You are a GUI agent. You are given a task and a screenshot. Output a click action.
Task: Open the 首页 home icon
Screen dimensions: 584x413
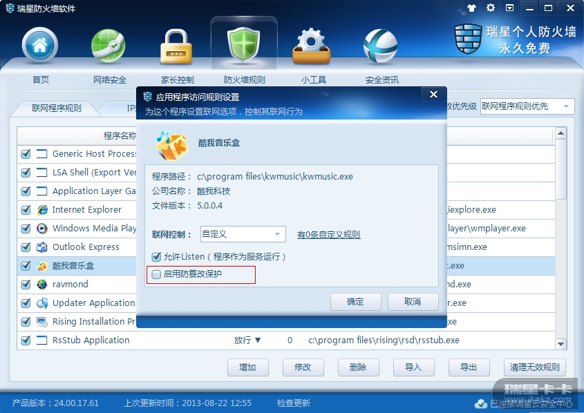[40, 45]
